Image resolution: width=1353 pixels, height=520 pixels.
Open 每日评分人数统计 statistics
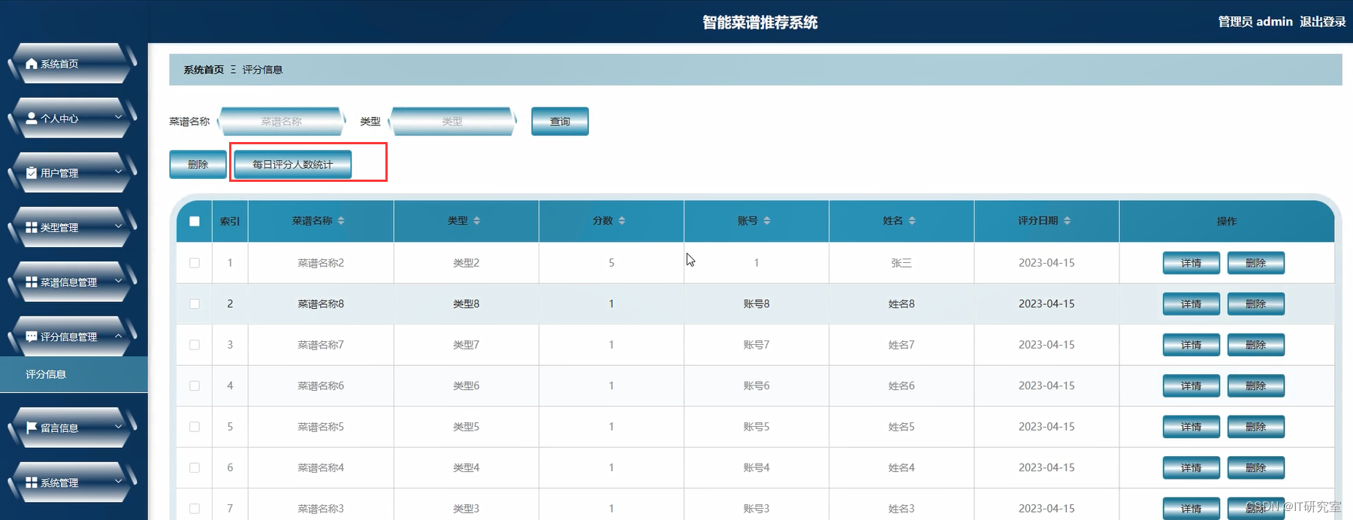(x=292, y=165)
